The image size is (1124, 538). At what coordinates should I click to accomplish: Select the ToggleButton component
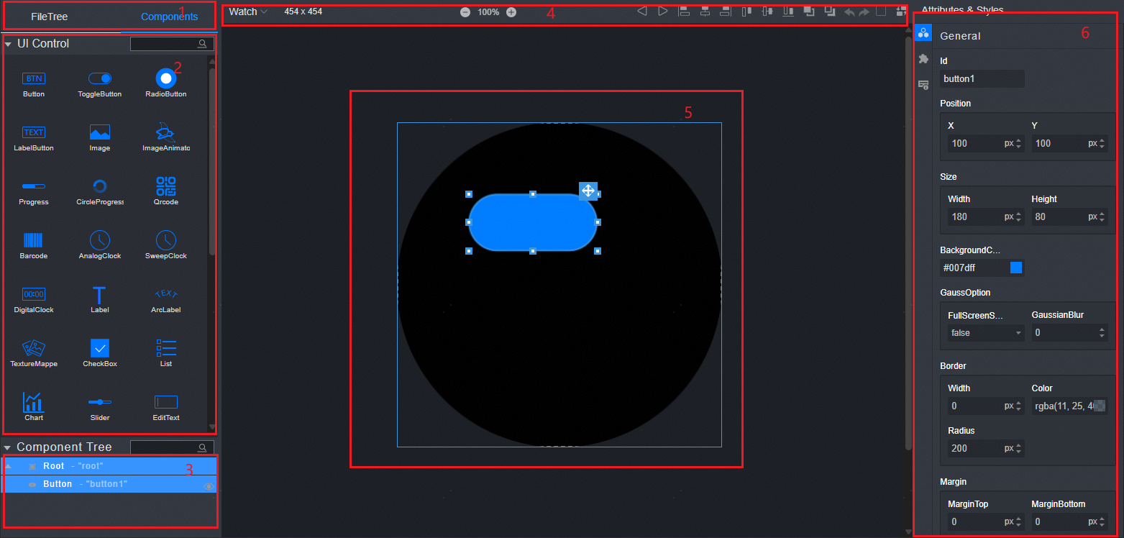pyautogui.click(x=100, y=78)
